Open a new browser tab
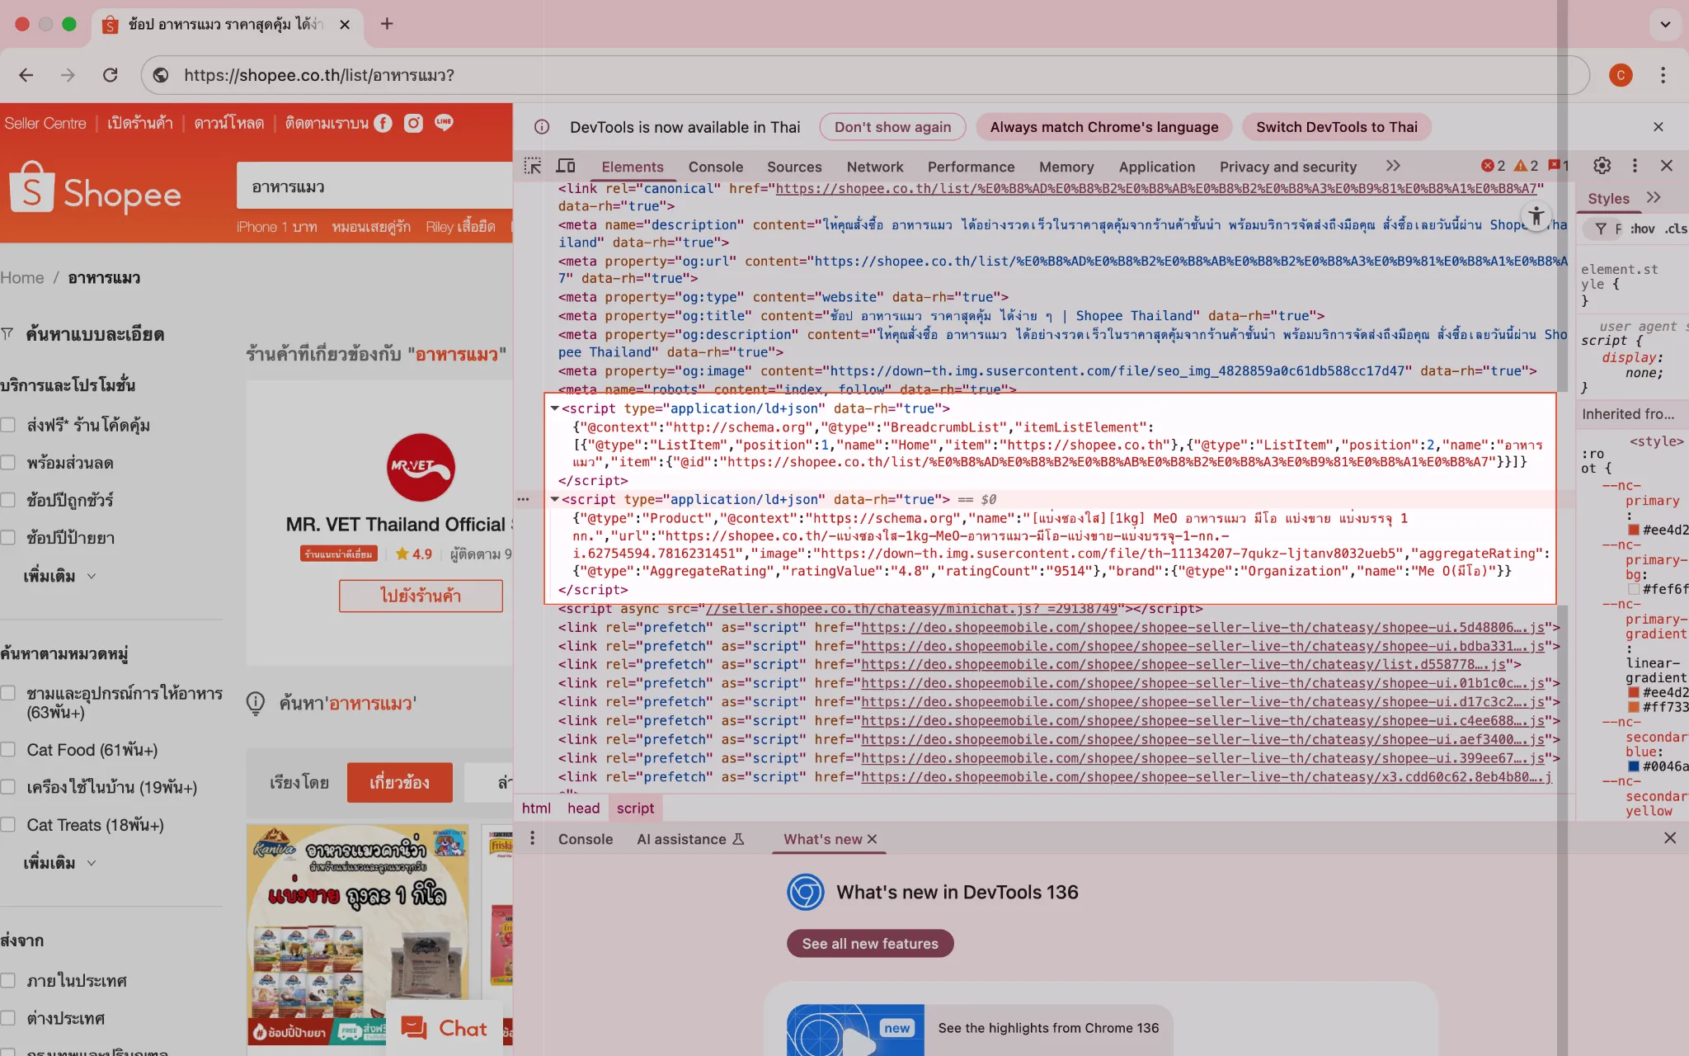Image resolution: width=1689 pixels, height=1056 pixels. click(x=387, y=24)
